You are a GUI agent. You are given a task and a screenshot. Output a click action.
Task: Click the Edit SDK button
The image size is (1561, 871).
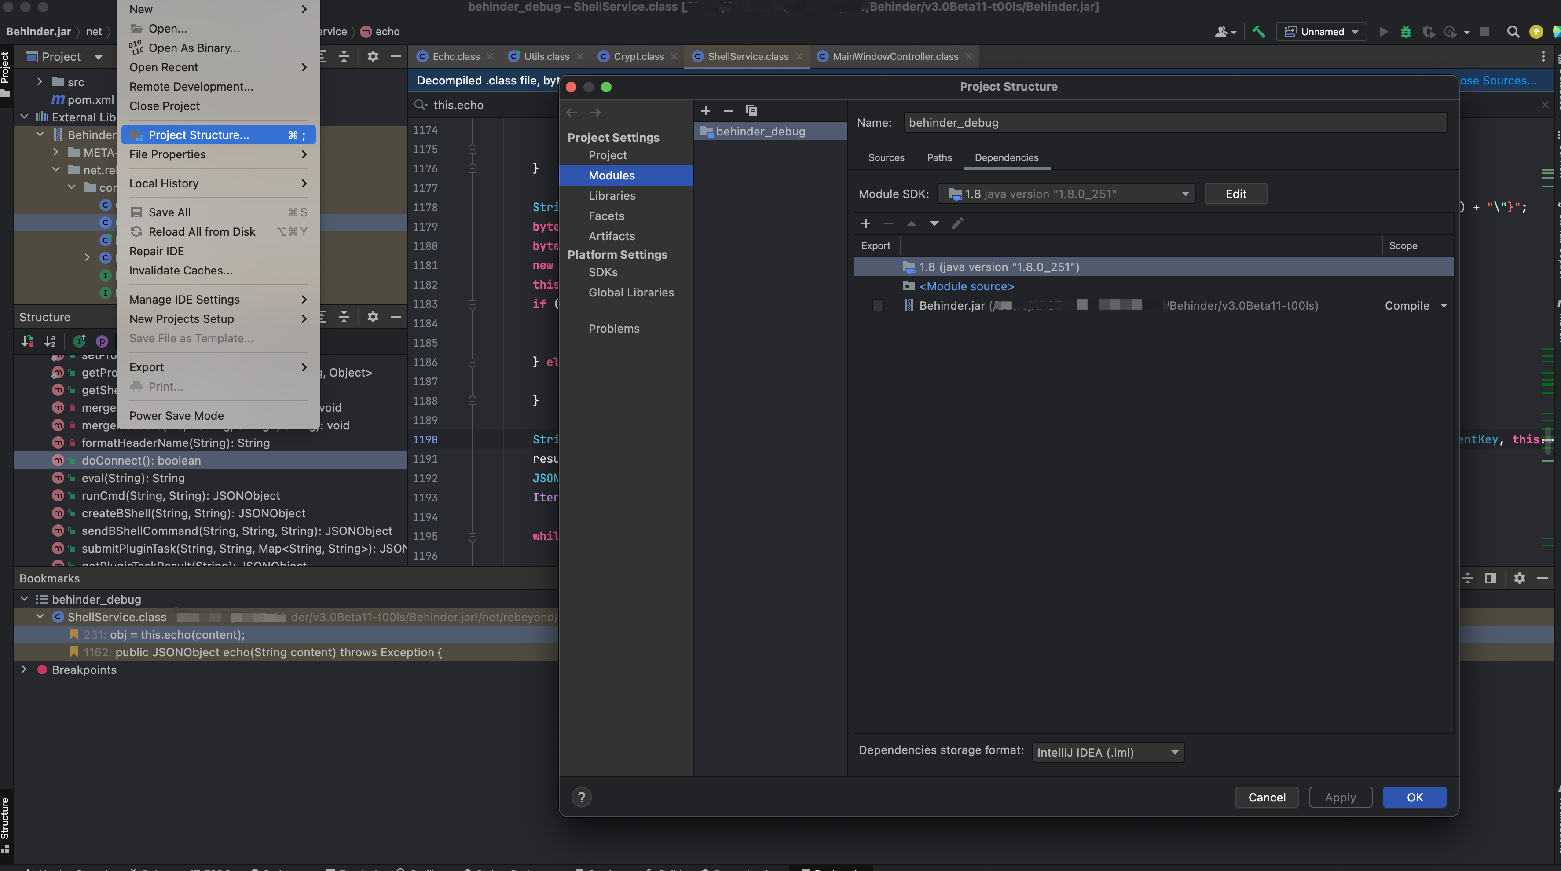click(1235, 194)
